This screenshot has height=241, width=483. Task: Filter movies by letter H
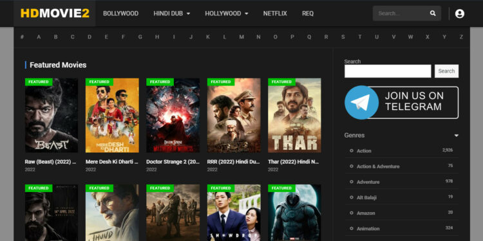click(157, 37)
